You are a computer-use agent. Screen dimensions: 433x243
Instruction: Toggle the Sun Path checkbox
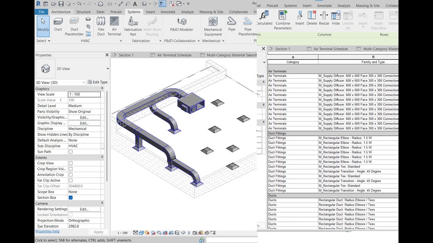[x=71, y=152]
